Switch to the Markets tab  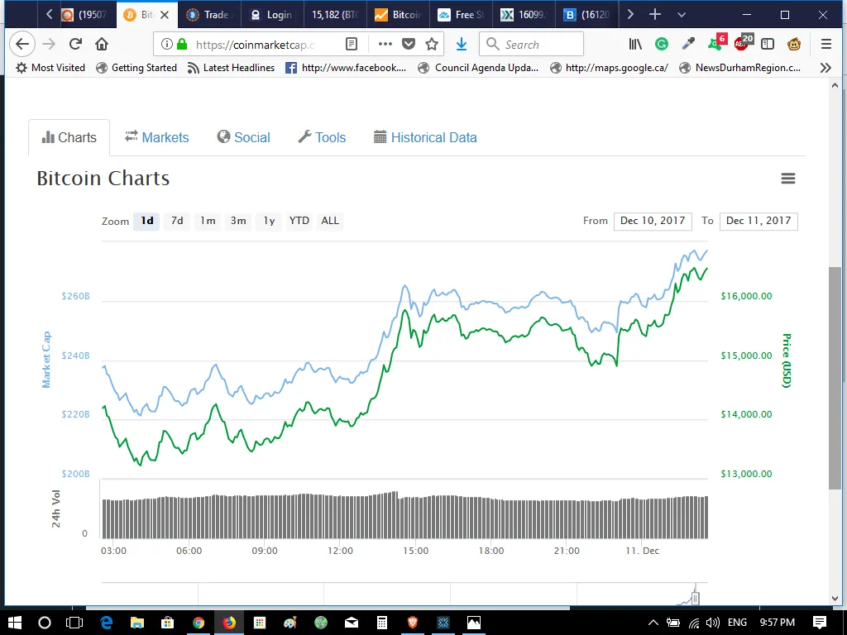pos(156,138)
